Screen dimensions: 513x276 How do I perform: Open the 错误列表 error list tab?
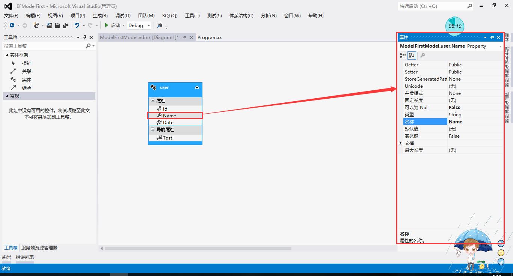point(25,257)
